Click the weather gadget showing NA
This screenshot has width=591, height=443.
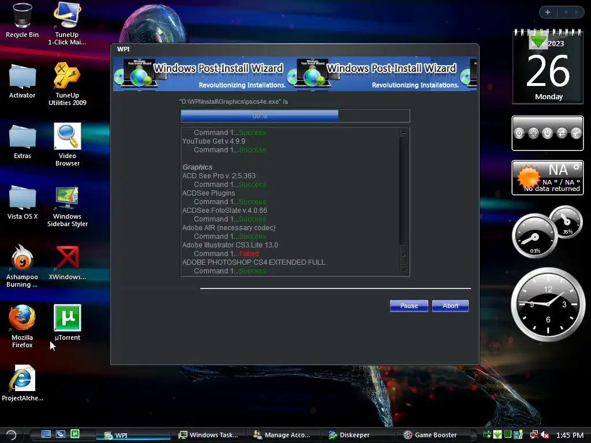[548, 178]
